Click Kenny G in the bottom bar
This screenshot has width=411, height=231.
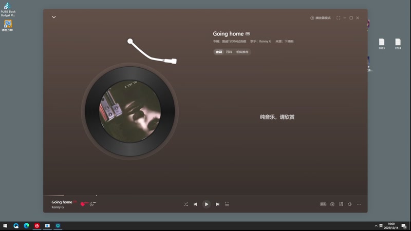pos(58,207)
